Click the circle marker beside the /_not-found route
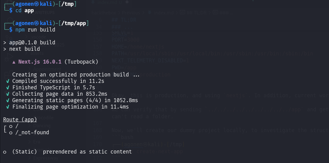The height and width of the screenshot is (163, 329). [x=11, y=132]
